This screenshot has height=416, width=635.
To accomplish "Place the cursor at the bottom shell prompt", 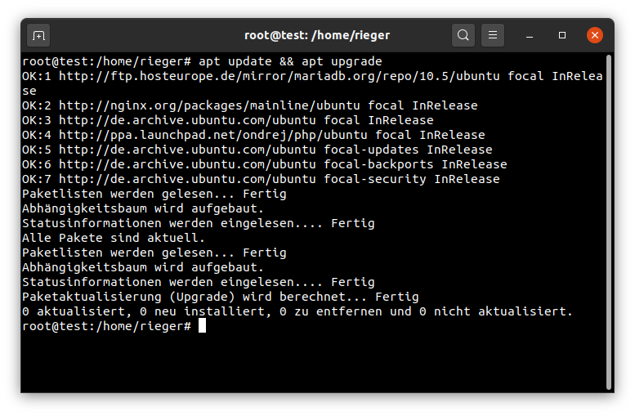I will pos(202,325).
